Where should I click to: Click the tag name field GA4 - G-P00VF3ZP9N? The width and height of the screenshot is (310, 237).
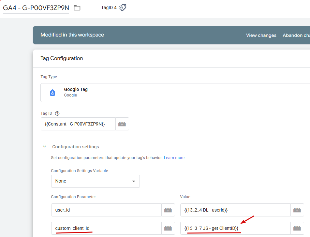(x=36, y=8)
